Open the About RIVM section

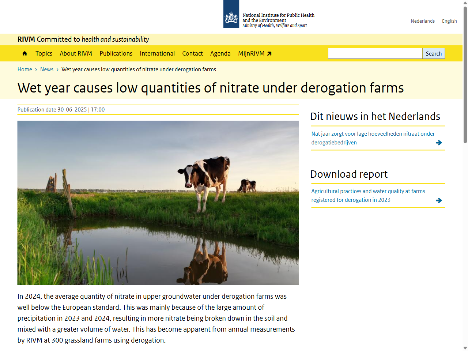[x=76, y=53]
